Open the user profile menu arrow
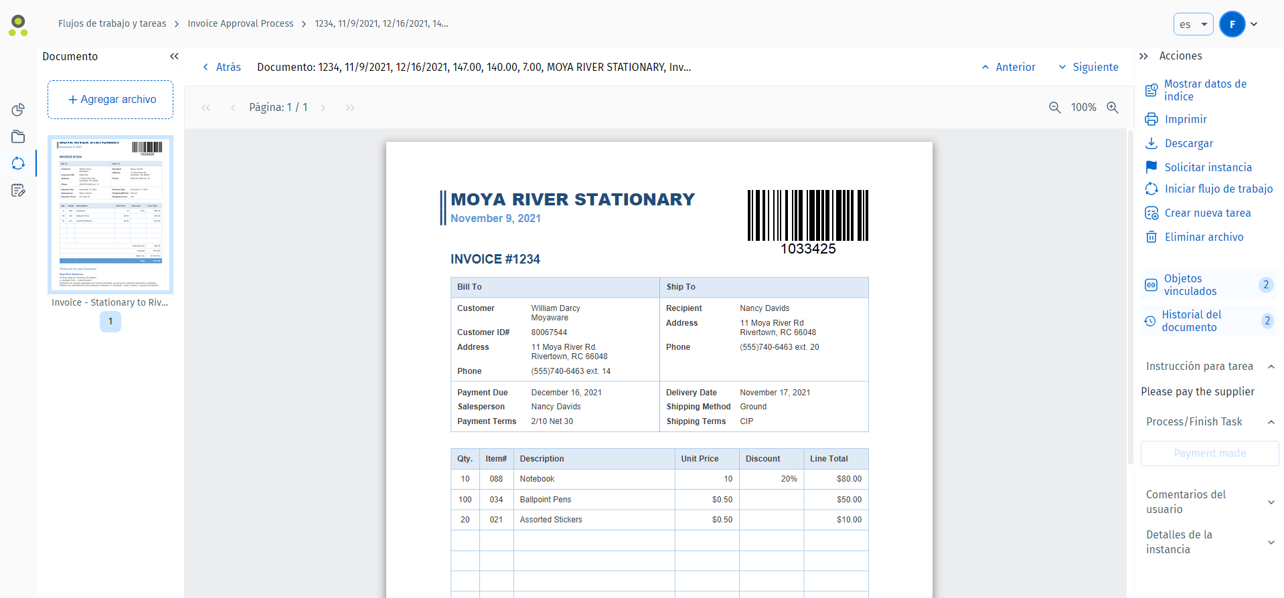The image size is (1284, 598). click(1254, 24)
